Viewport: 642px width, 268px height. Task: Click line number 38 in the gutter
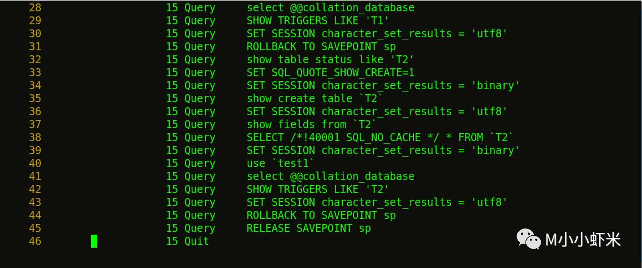click(35, 137)
